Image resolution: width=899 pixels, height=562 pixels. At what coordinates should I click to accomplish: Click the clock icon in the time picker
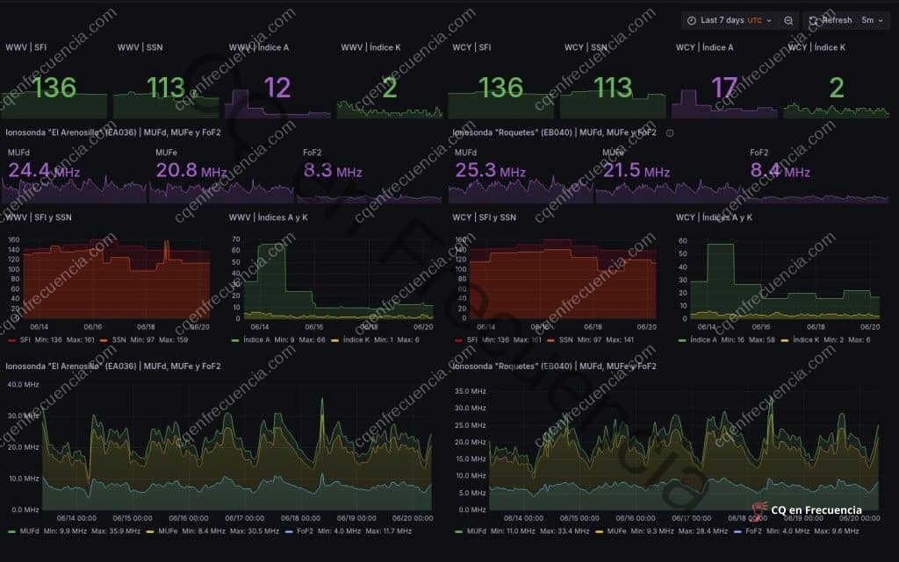tap(691, 20)
